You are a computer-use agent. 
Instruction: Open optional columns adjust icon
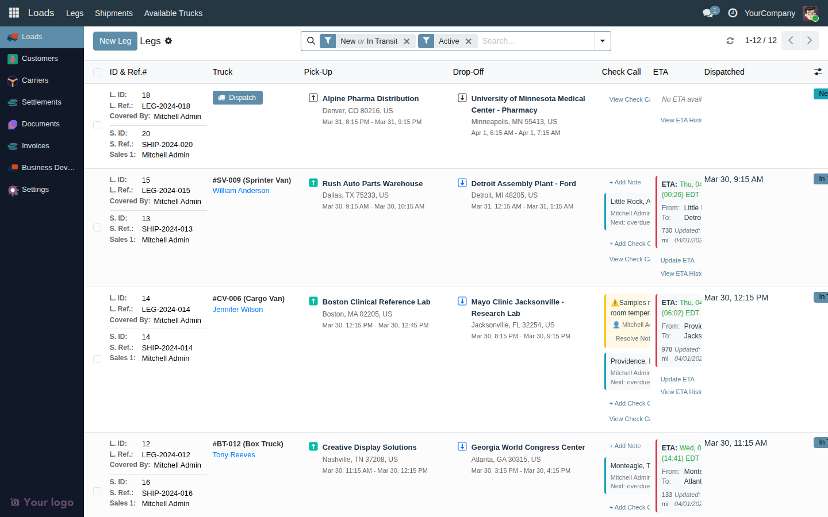818,72
